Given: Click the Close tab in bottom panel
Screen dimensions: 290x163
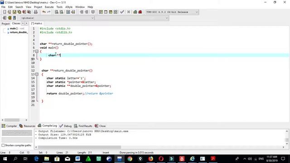Looking at the screenshot, I should pyautogui.click(x=100, y=126).
